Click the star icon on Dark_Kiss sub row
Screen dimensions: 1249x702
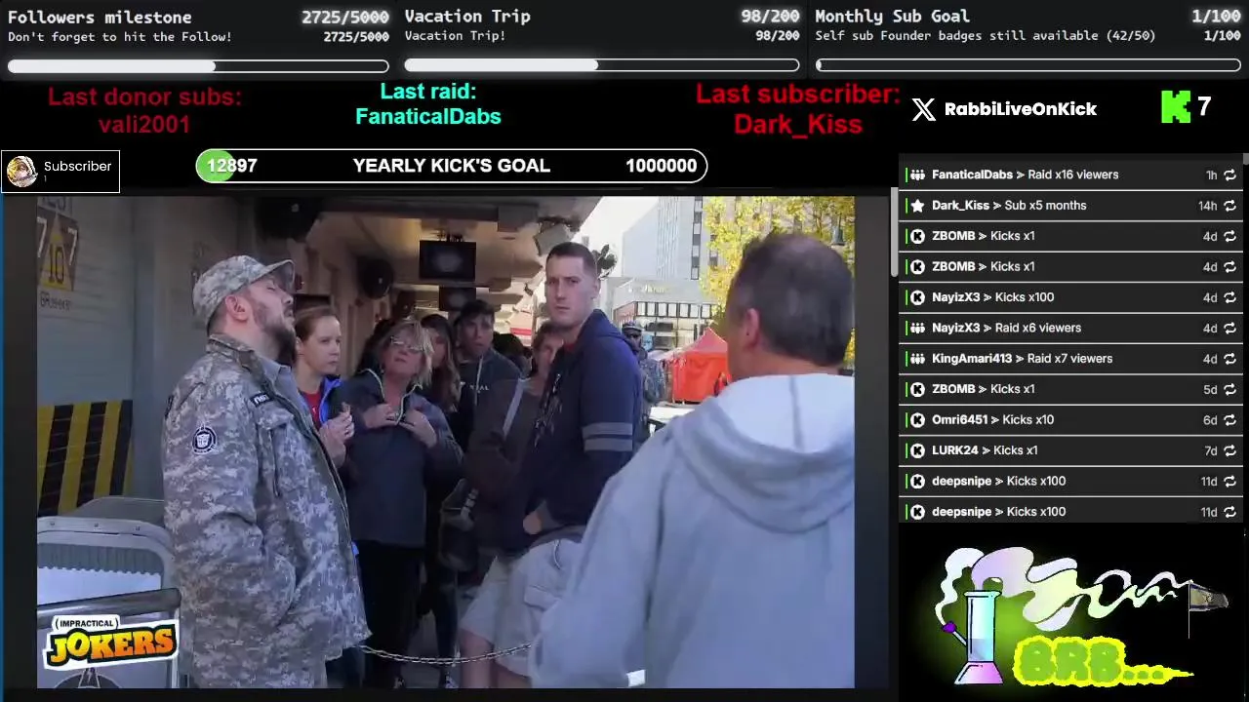point(917,206)
